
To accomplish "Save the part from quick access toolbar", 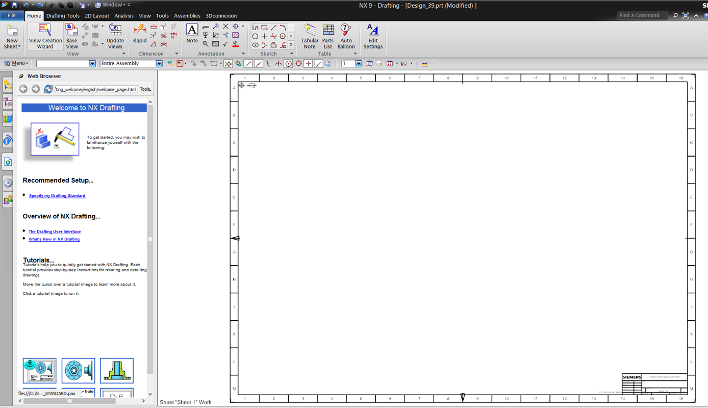I will (x=14, y=5).
